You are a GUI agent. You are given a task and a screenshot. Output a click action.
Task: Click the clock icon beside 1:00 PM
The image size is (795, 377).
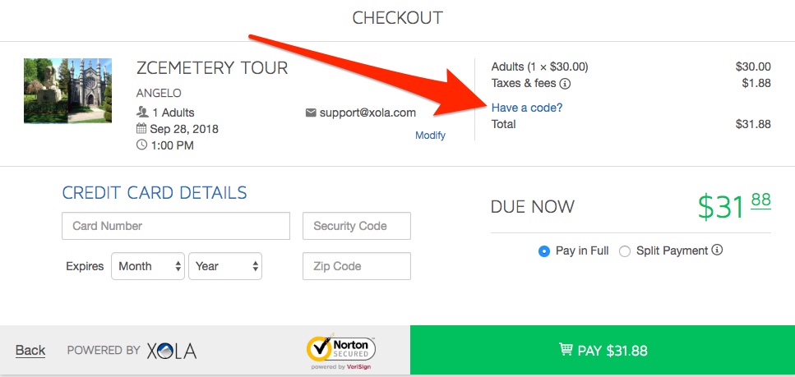pos(141,145)
